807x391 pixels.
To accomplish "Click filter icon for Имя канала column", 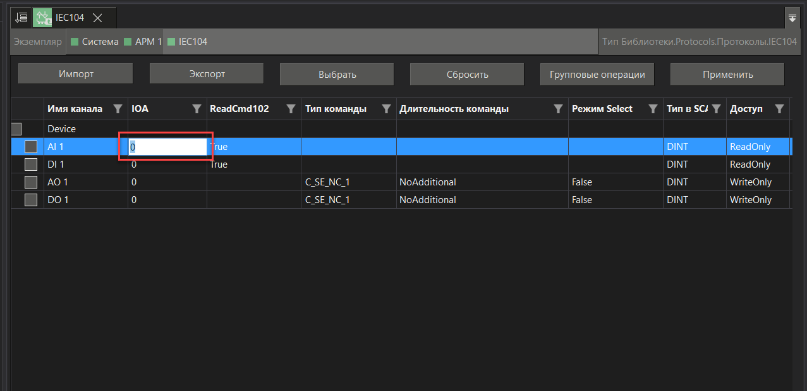I will pos(118,109).
